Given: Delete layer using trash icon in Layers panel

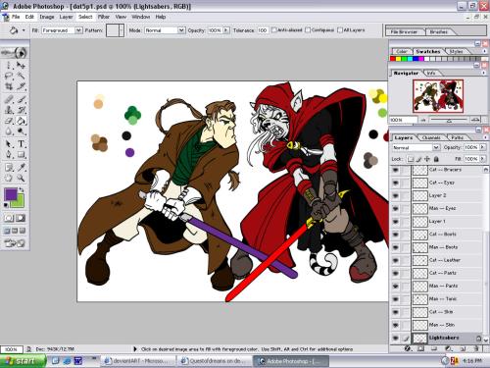Looking at the screenshot, I should tap(476, 348).
